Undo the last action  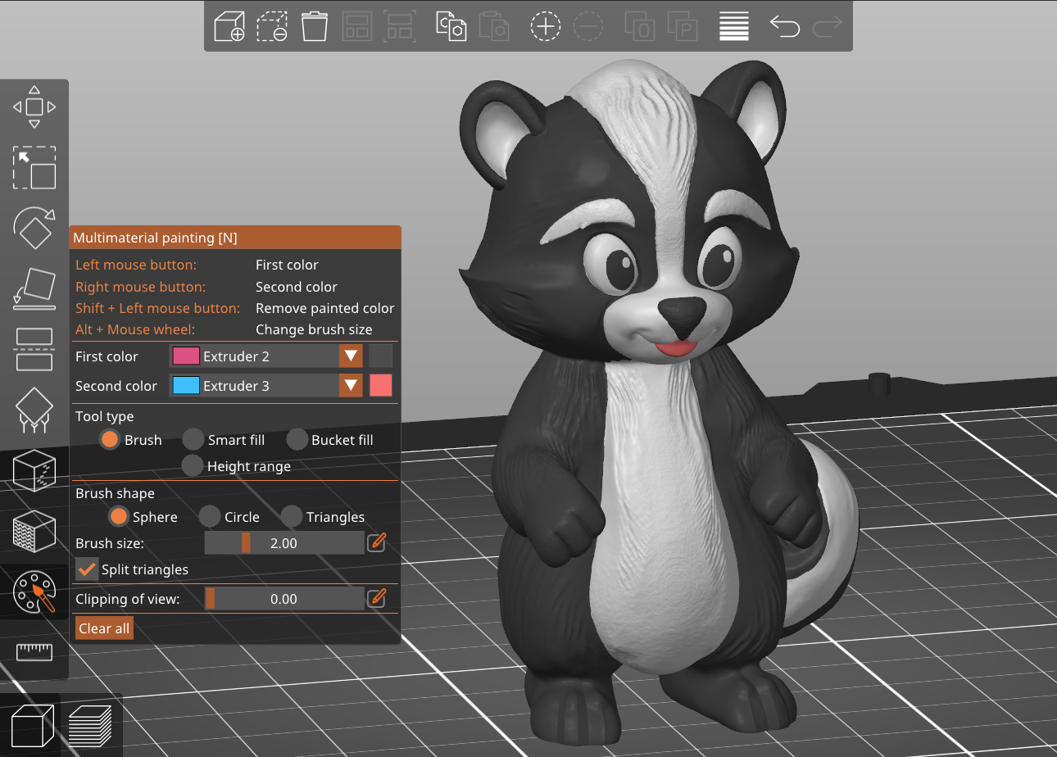coord(785,26)
